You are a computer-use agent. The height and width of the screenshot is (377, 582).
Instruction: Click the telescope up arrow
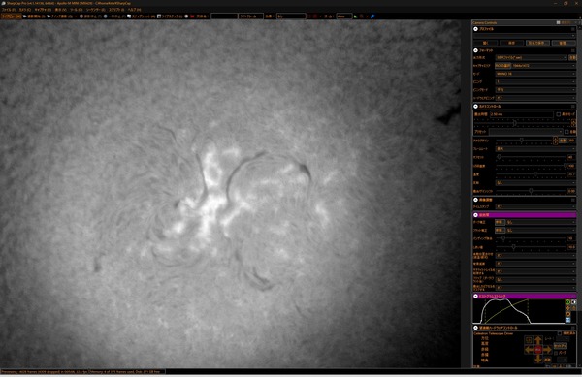coord(538,340)
